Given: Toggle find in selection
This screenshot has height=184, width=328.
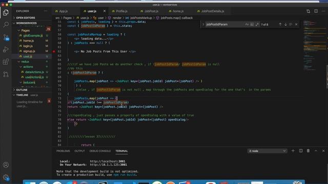Looking at the screenshot, I should coord(291,25).
